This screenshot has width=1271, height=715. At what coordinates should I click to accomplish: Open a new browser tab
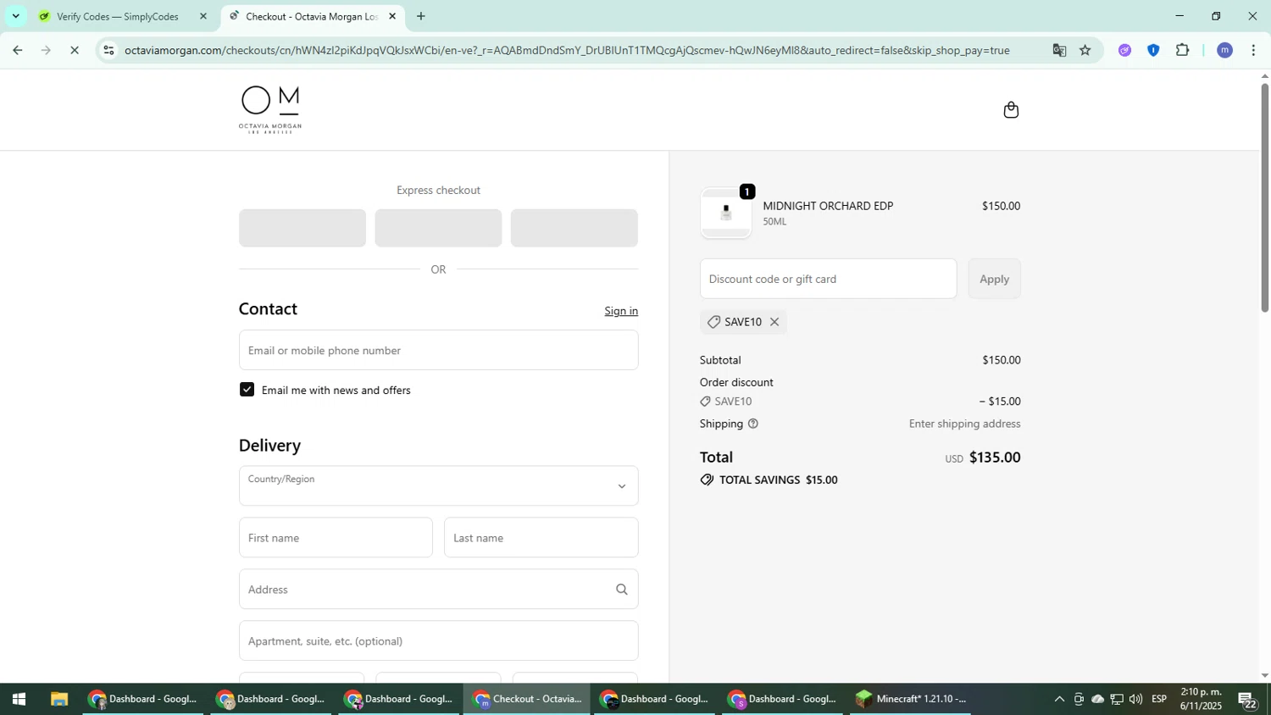(421, 16)
